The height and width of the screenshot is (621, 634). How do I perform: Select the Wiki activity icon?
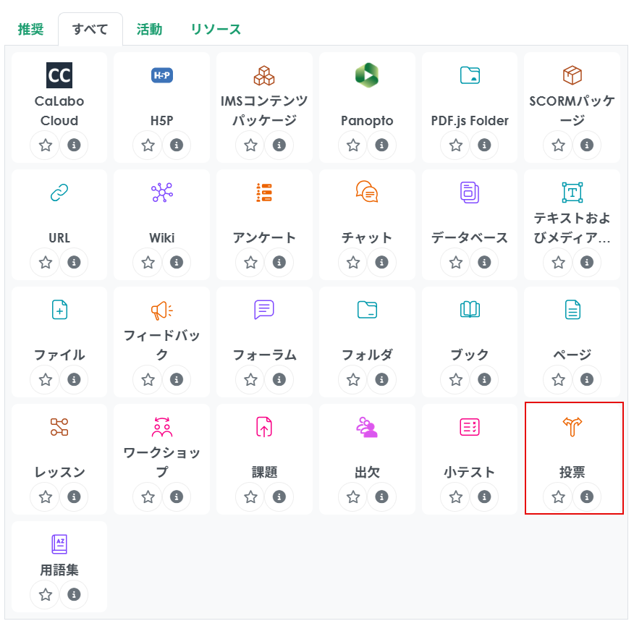coord(162,193)
